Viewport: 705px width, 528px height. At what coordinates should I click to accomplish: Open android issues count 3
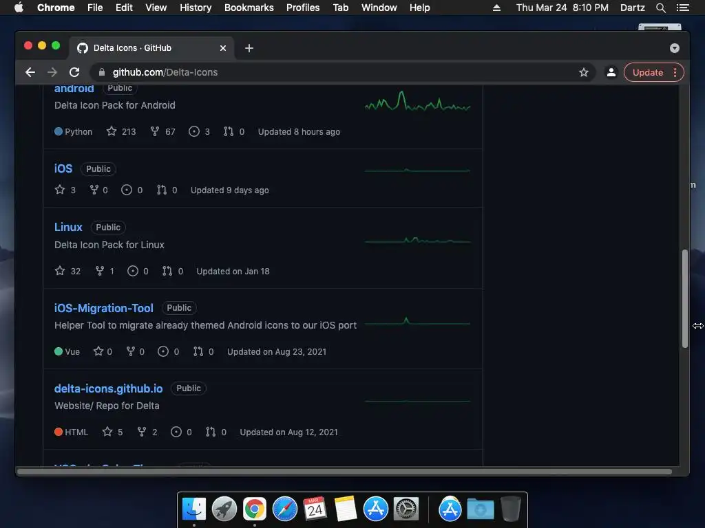click(199, 131)
